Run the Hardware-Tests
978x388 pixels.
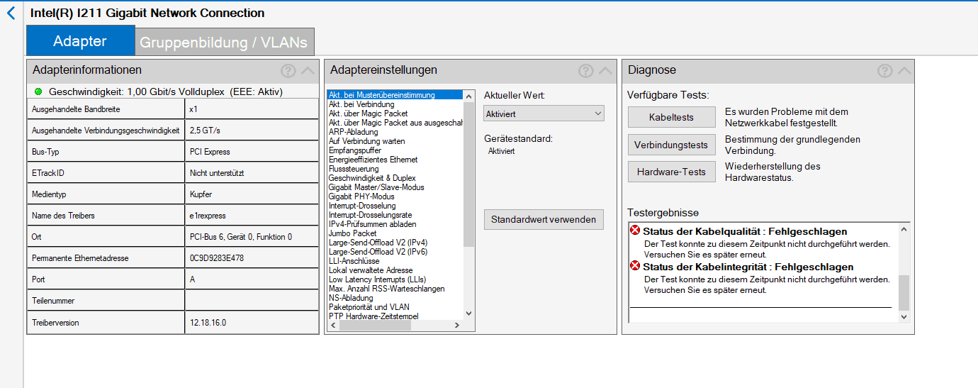(x=671, y=172)
